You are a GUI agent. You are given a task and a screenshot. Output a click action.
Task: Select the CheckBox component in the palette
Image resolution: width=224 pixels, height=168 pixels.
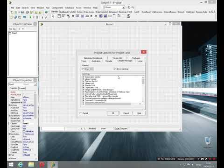click(91, 16)
